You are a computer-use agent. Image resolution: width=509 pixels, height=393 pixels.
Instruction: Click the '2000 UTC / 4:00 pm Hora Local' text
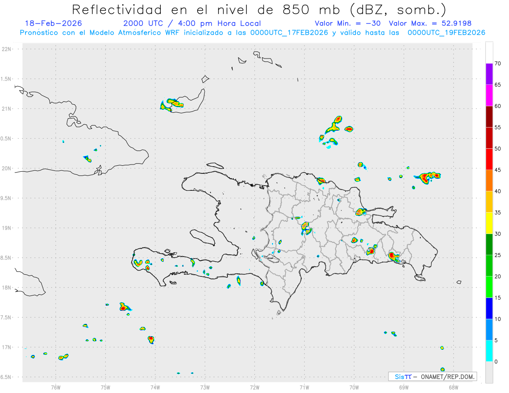(192, 23)
